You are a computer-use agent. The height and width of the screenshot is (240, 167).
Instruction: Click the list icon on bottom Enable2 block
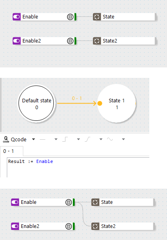point(69,226)
